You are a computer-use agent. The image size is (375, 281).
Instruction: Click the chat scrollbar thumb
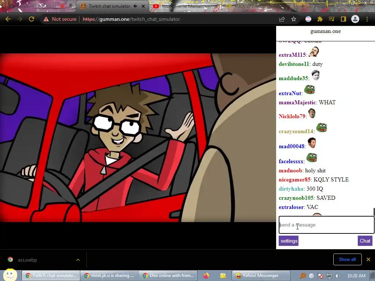click(x=374, y=212)
